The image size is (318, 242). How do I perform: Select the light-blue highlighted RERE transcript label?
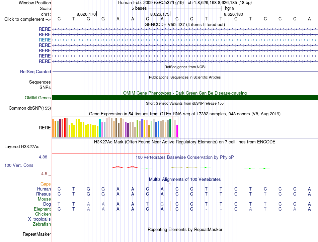tap(45, 40)
